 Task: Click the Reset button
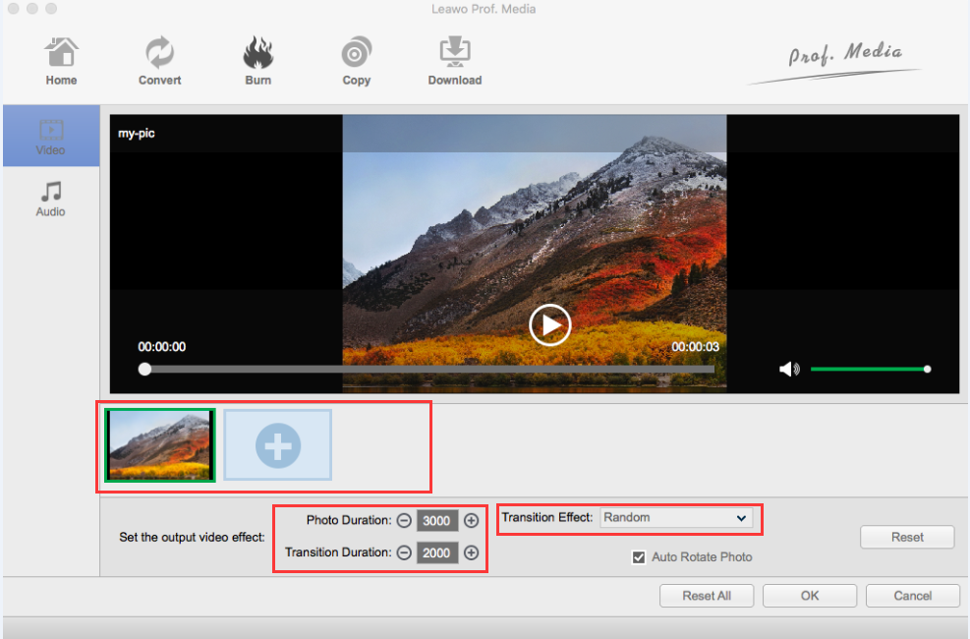point(906,537)
